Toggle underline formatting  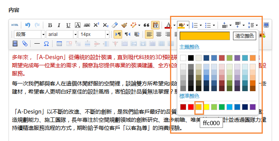coord(68,25)
